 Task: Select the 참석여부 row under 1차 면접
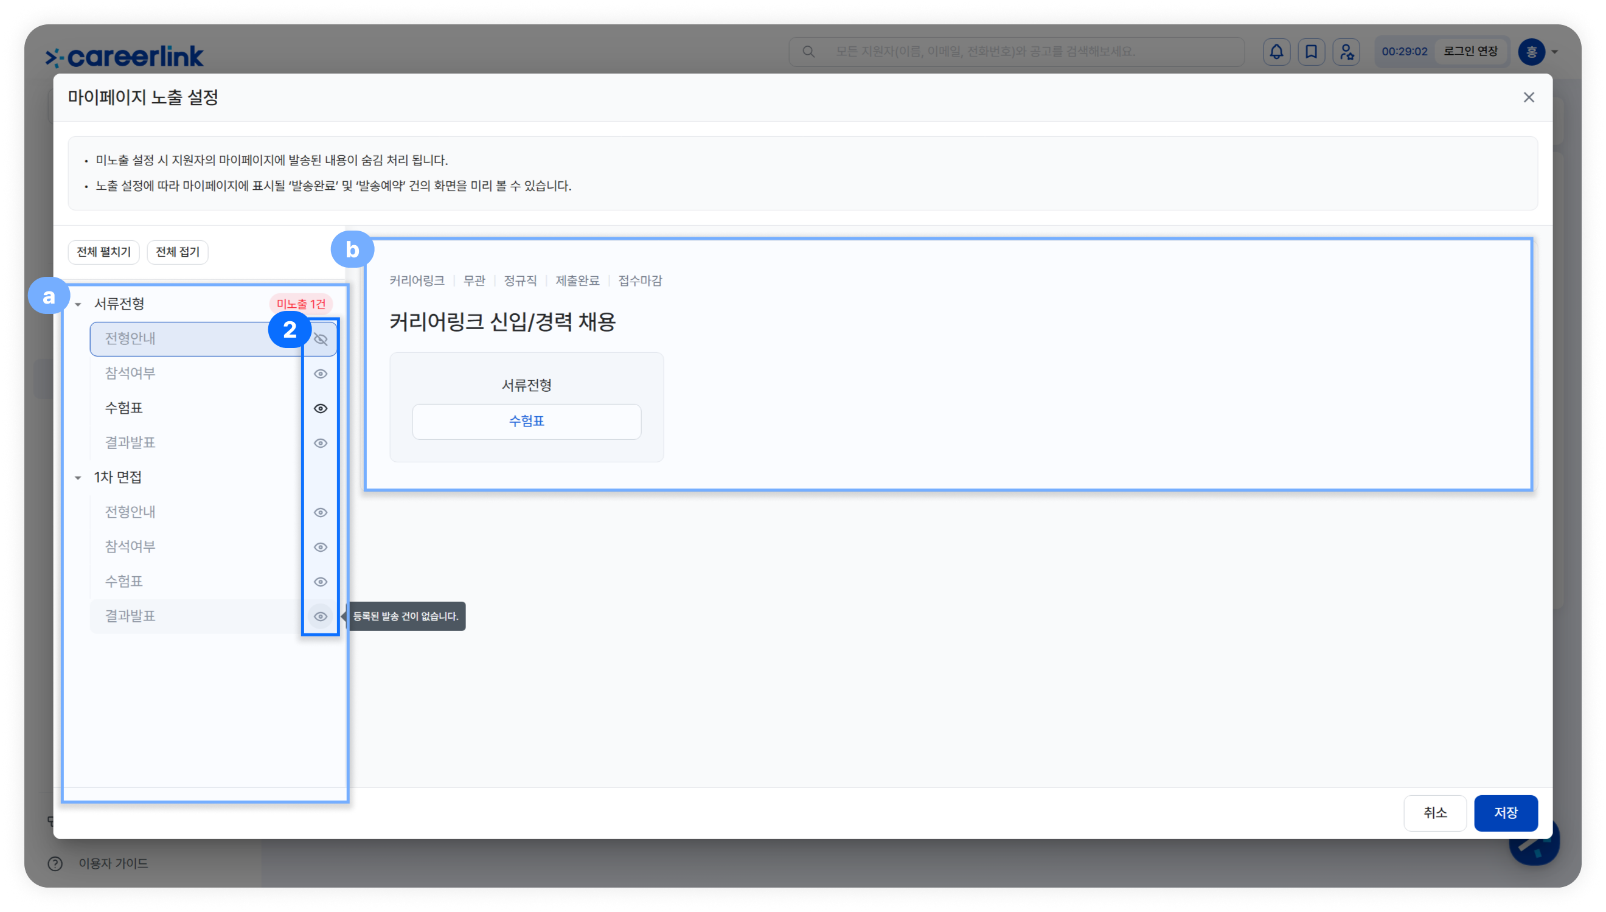click(x=214, y=547)
